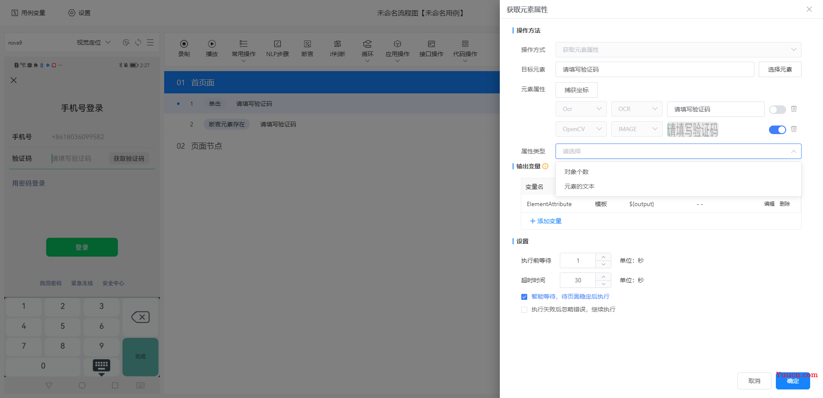This screenshot has width=823, height=398.
Task: Select step 2 断言元素存在 row
Action: (x=332, y=124)
